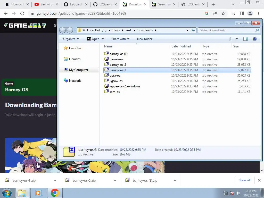The height and width of the screenshot is (198, 264).
Task: Open the Chrome media control icon
Action: tap(234, 13)
